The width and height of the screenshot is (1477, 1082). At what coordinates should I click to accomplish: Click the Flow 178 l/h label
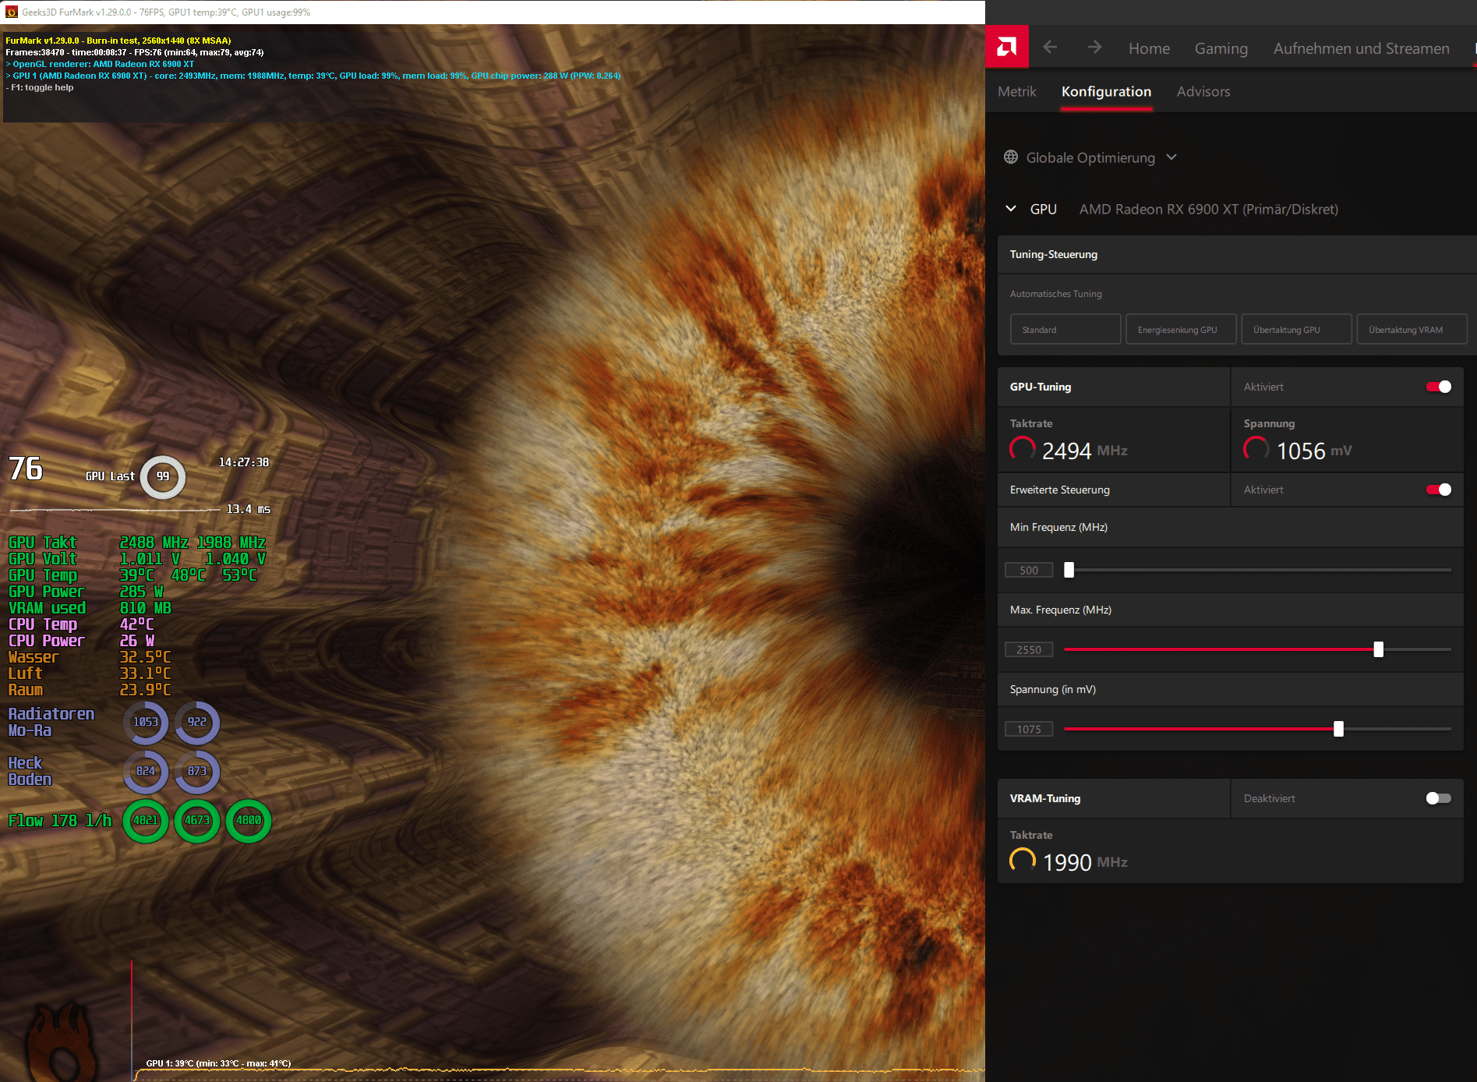coord(60,820)
